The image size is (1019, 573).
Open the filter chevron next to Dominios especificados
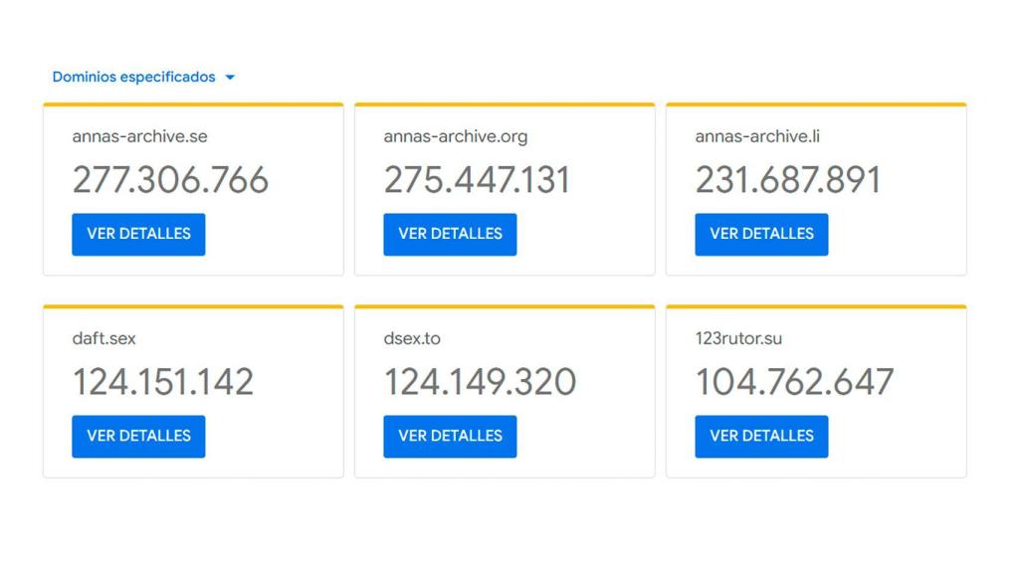coord(230,77)
